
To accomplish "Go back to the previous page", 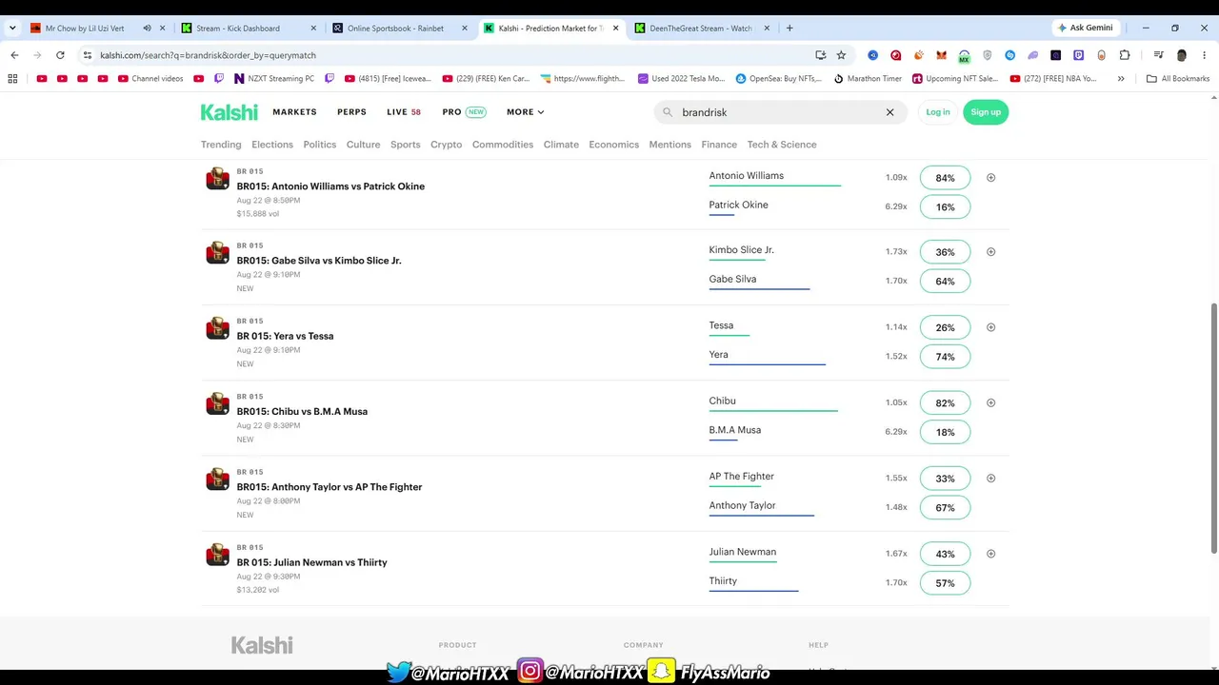I will pyautogui.click(x=14, y=55).
